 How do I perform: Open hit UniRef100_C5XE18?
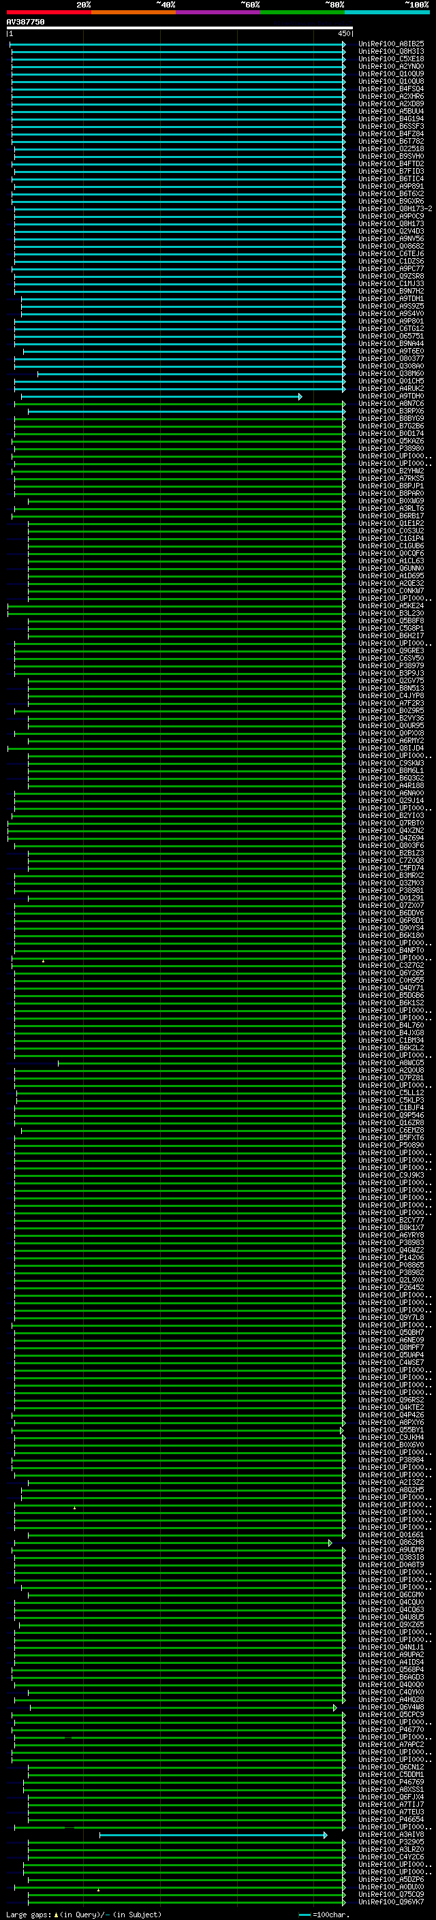coord(391,59)
